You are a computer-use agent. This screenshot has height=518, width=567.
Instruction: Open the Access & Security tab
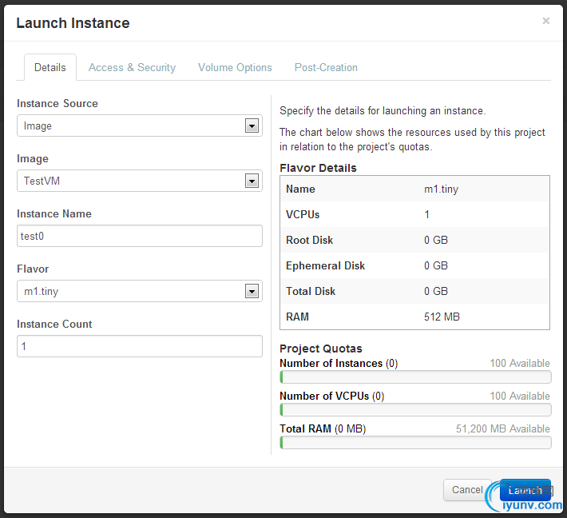(x=132, y=67)
